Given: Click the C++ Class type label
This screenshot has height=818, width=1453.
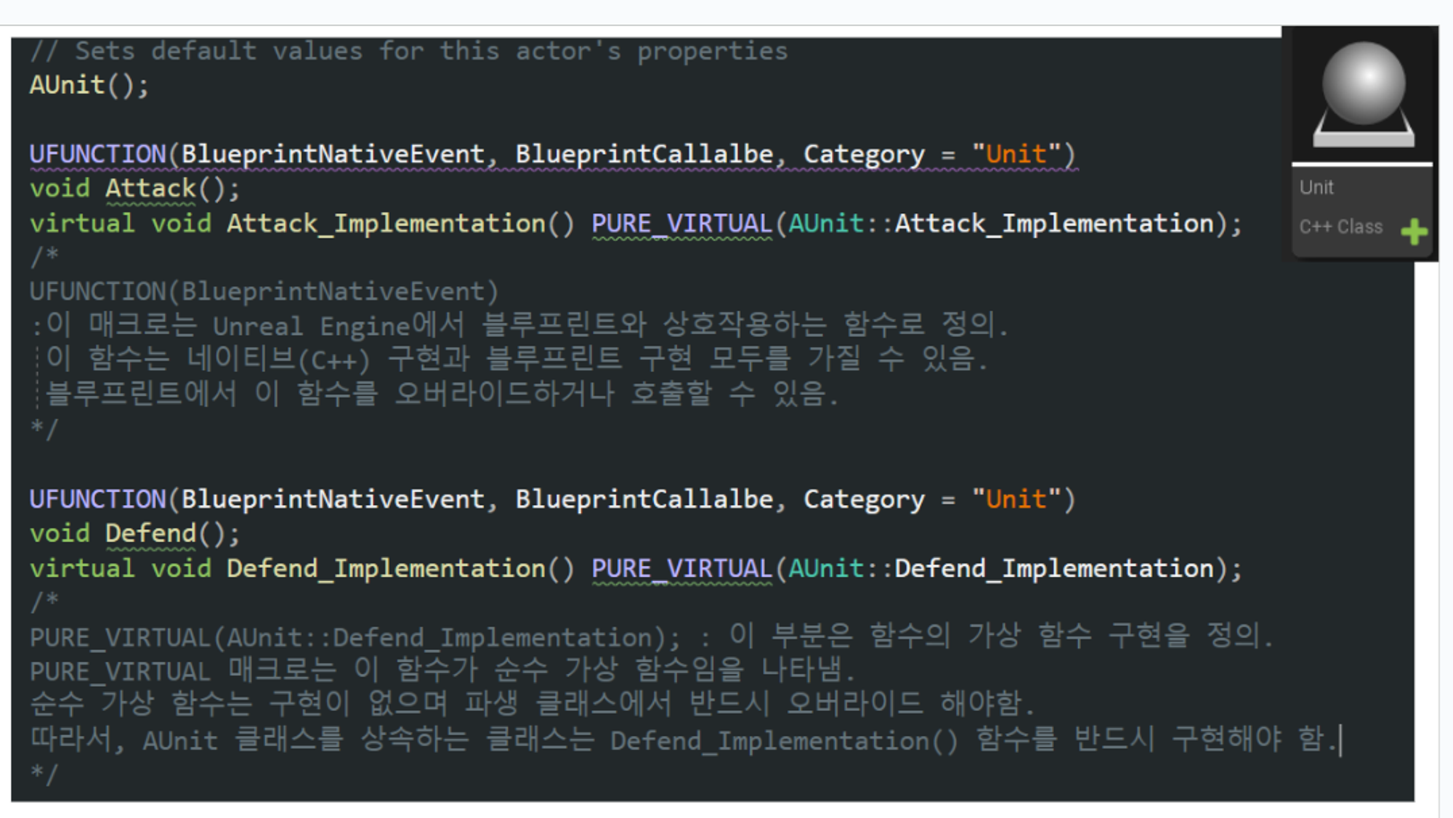Looking at the screenshot, I should pyautogui.click(x=1340, y=227).
